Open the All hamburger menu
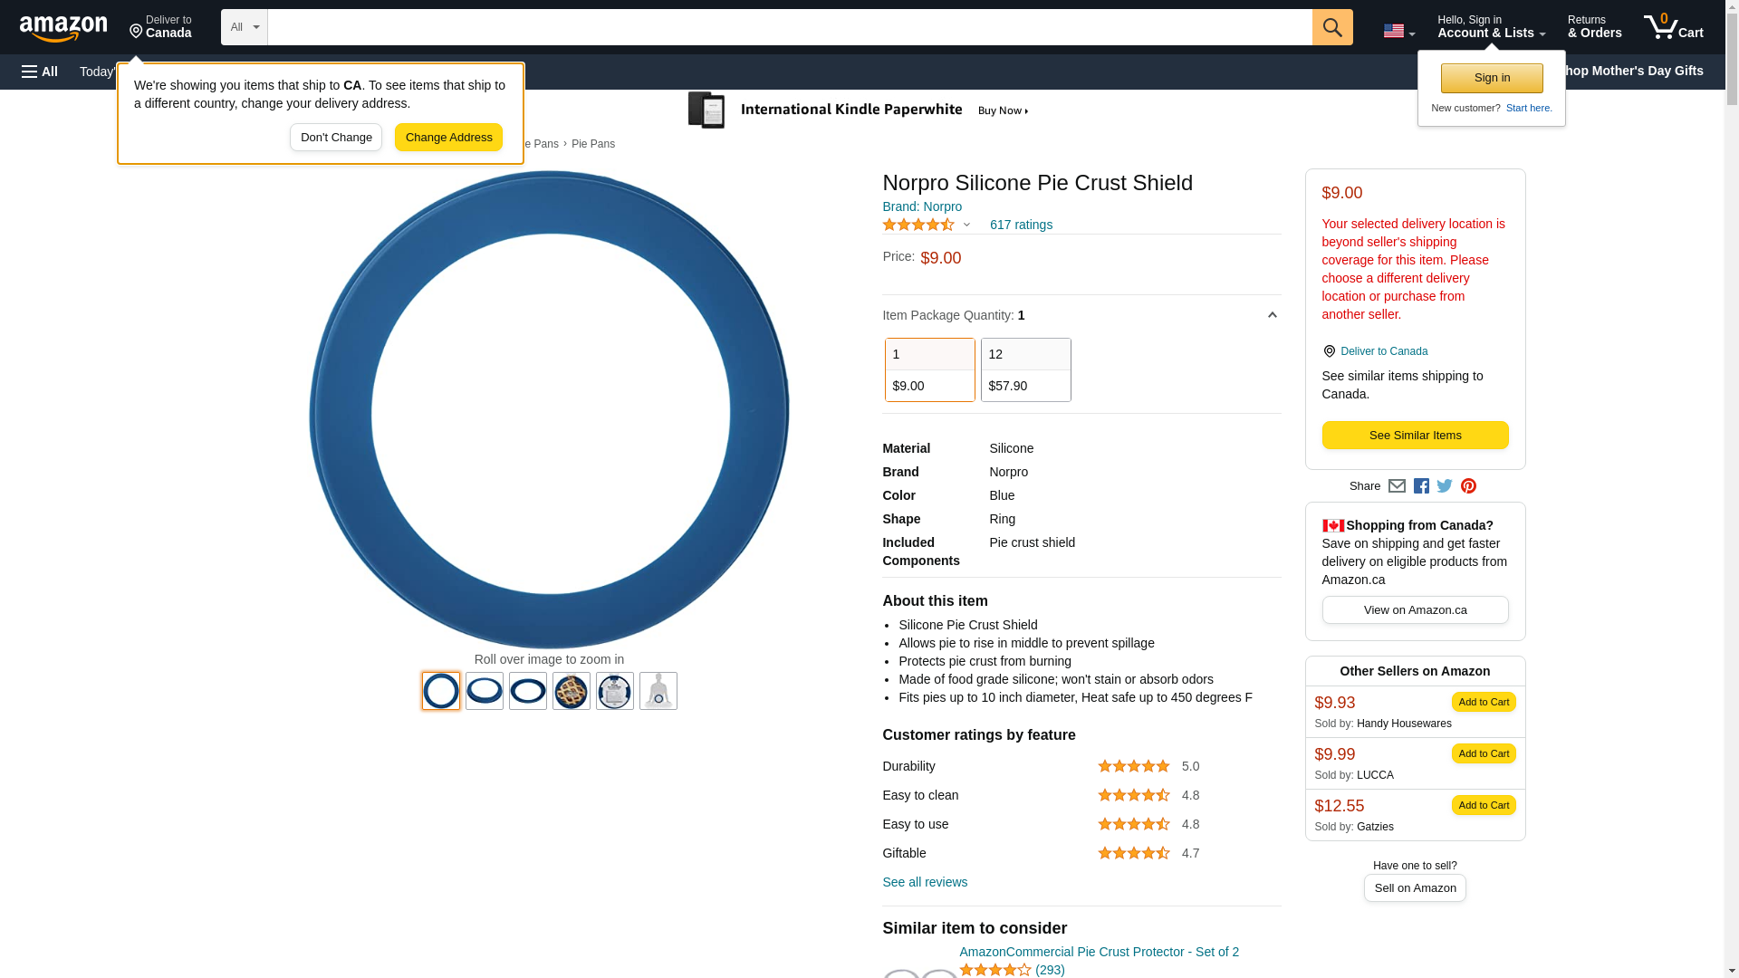This screenshot has width=1739, height=978. [x=40, y=72]
